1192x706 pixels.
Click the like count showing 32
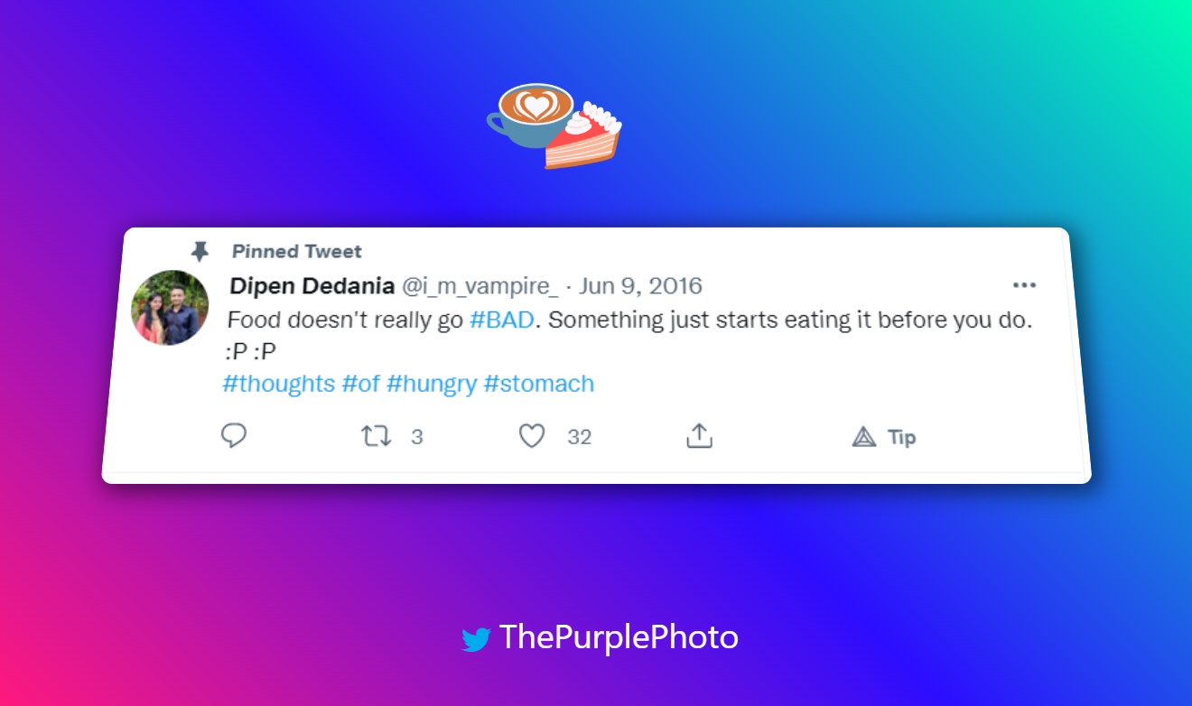(579, 436)
